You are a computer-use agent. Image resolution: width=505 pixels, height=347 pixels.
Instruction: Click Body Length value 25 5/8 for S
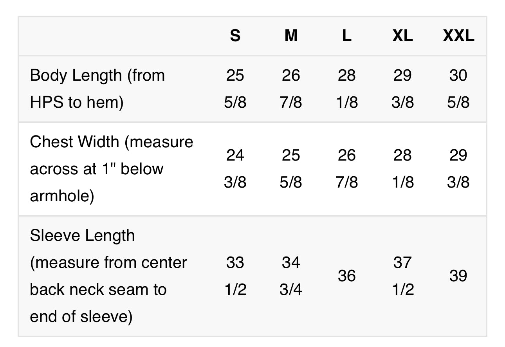click(x=235, y=89)
